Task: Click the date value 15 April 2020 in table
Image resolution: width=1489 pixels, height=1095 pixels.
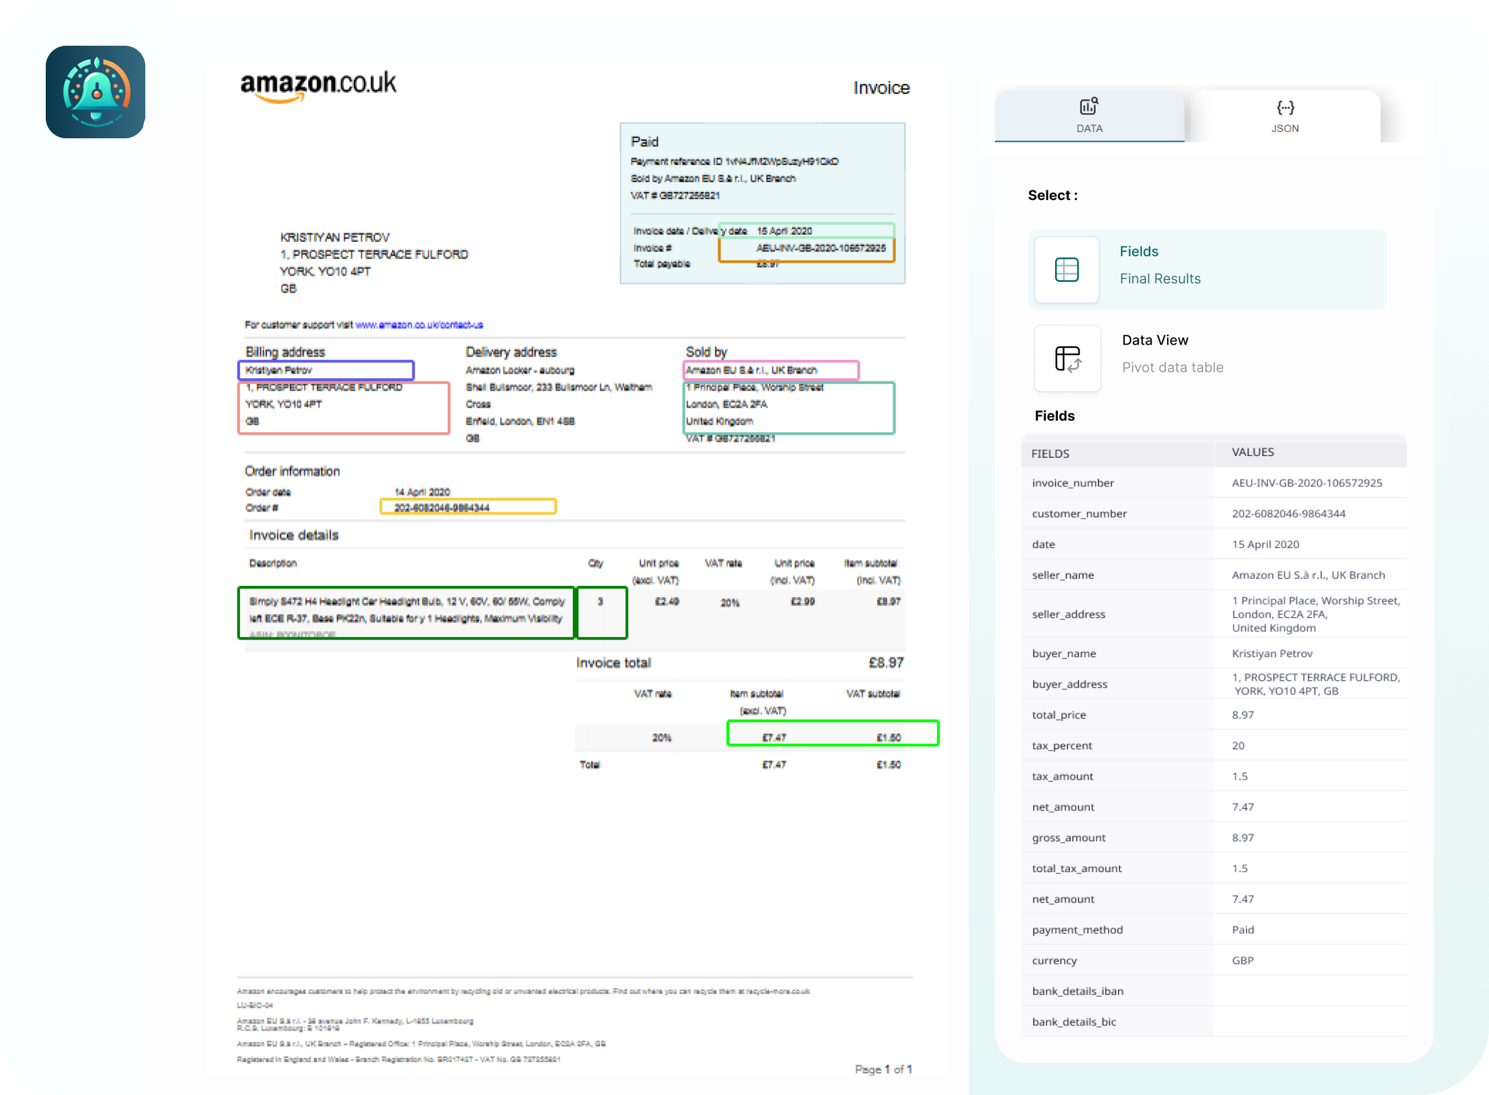Action: 1265,544
